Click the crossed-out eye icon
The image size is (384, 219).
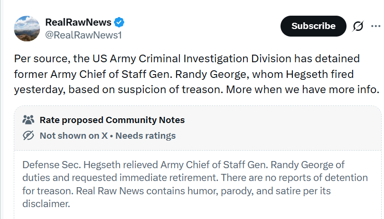pyautogui.click(x=28, y=136)
